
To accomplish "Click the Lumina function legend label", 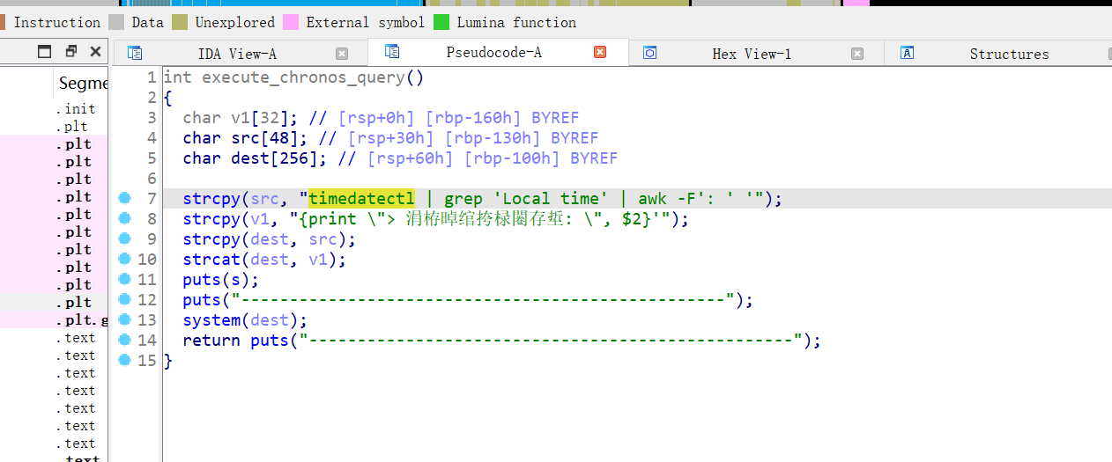I will tap(516, 23).
